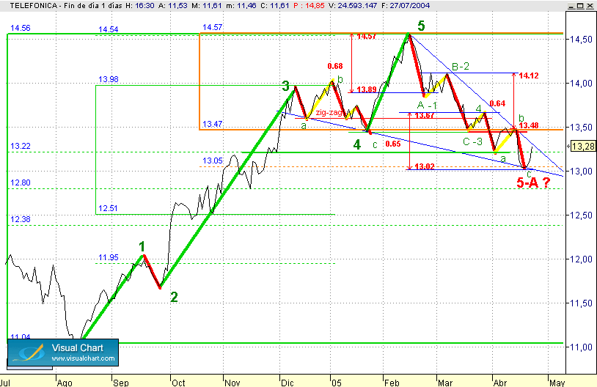This screenshot has height=387, width=597.
Task: Click the '11,00' price axis label
Action: point(581,347)
